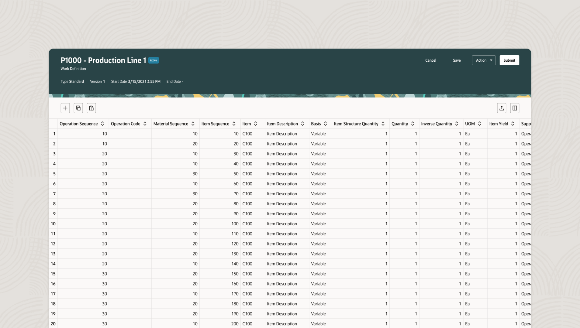The width and height of the screenshot is (580, 328).
Task: Sort by Operation Code column
Action: (145, 124)
